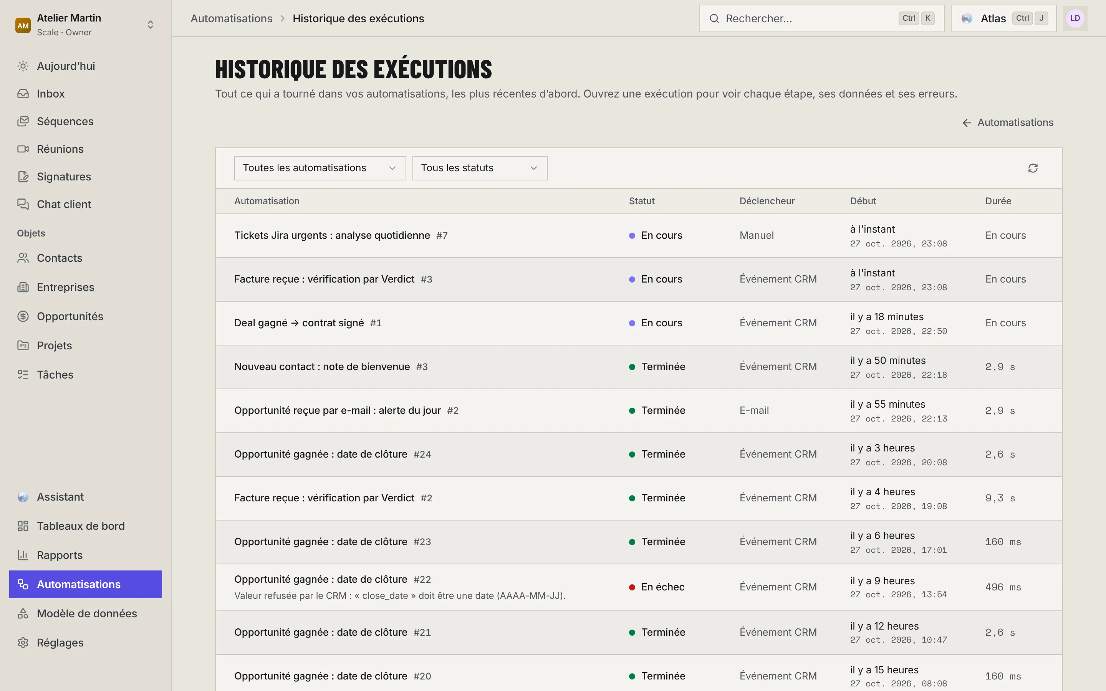This screenshot has width=1106, height=691.
Task: Click the Assistant orb icon
Action: (x=23, y=497)
